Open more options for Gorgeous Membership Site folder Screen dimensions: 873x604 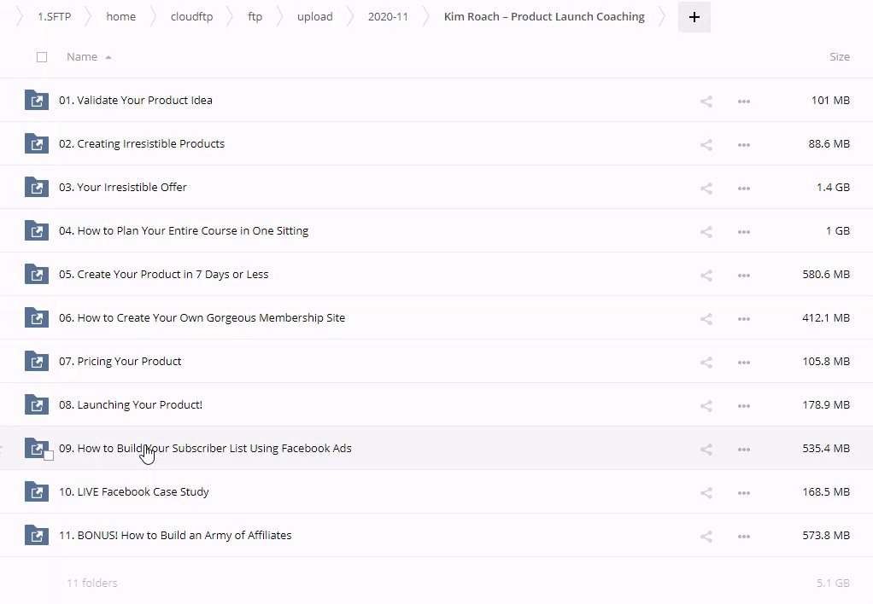click(743, 318)
